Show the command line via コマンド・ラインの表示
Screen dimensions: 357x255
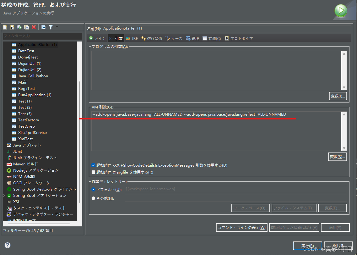241,227
